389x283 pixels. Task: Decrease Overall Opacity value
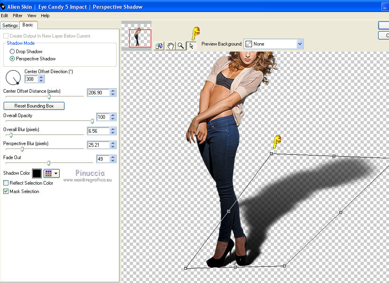click(x=113, y=119)
